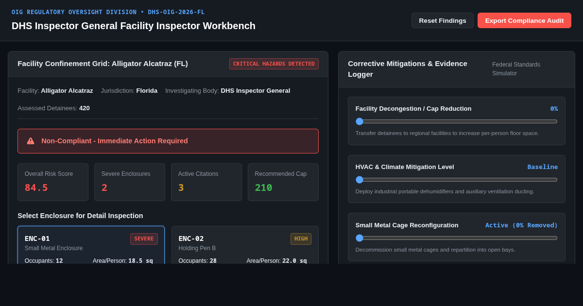Click ENC-02 Area/Person 22.0 sq text
The height and width of the screenshot is (306, 583).
pos(277,261)
